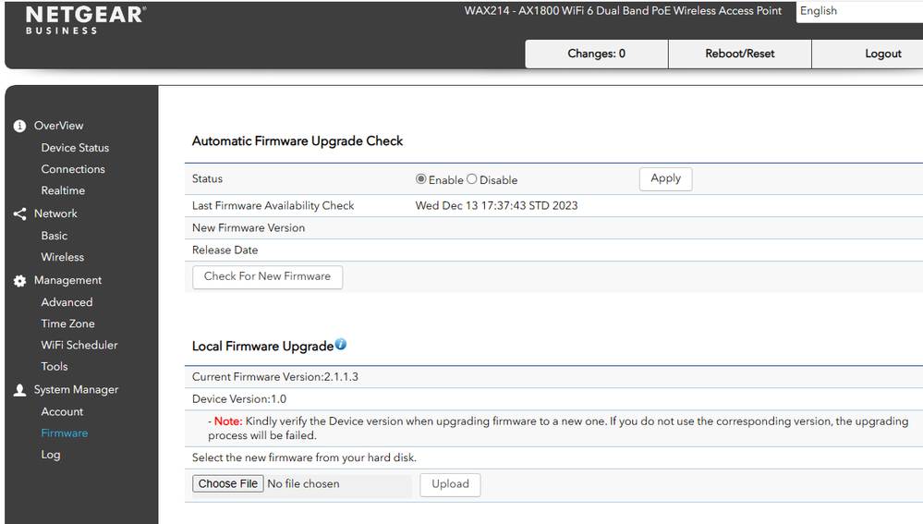Viewport: 923px width, 524px height.
Task: Click the red Note: label
Action: tap(228, 421)
